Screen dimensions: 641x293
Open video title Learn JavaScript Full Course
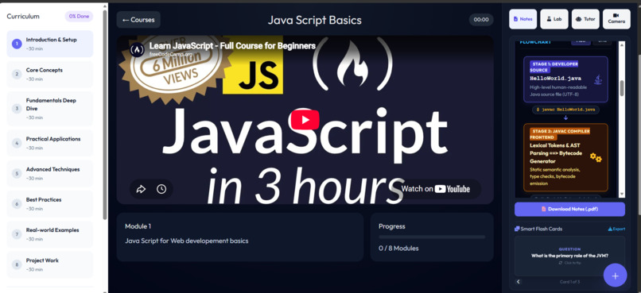[232, 46]
